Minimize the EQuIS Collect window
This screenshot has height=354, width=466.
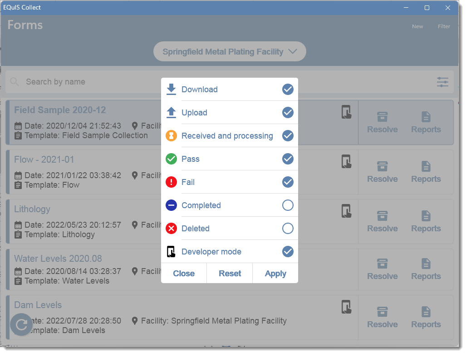pos(406,8)
